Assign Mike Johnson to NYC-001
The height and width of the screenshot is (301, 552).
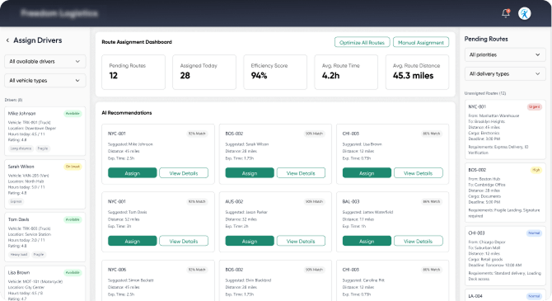133,173
